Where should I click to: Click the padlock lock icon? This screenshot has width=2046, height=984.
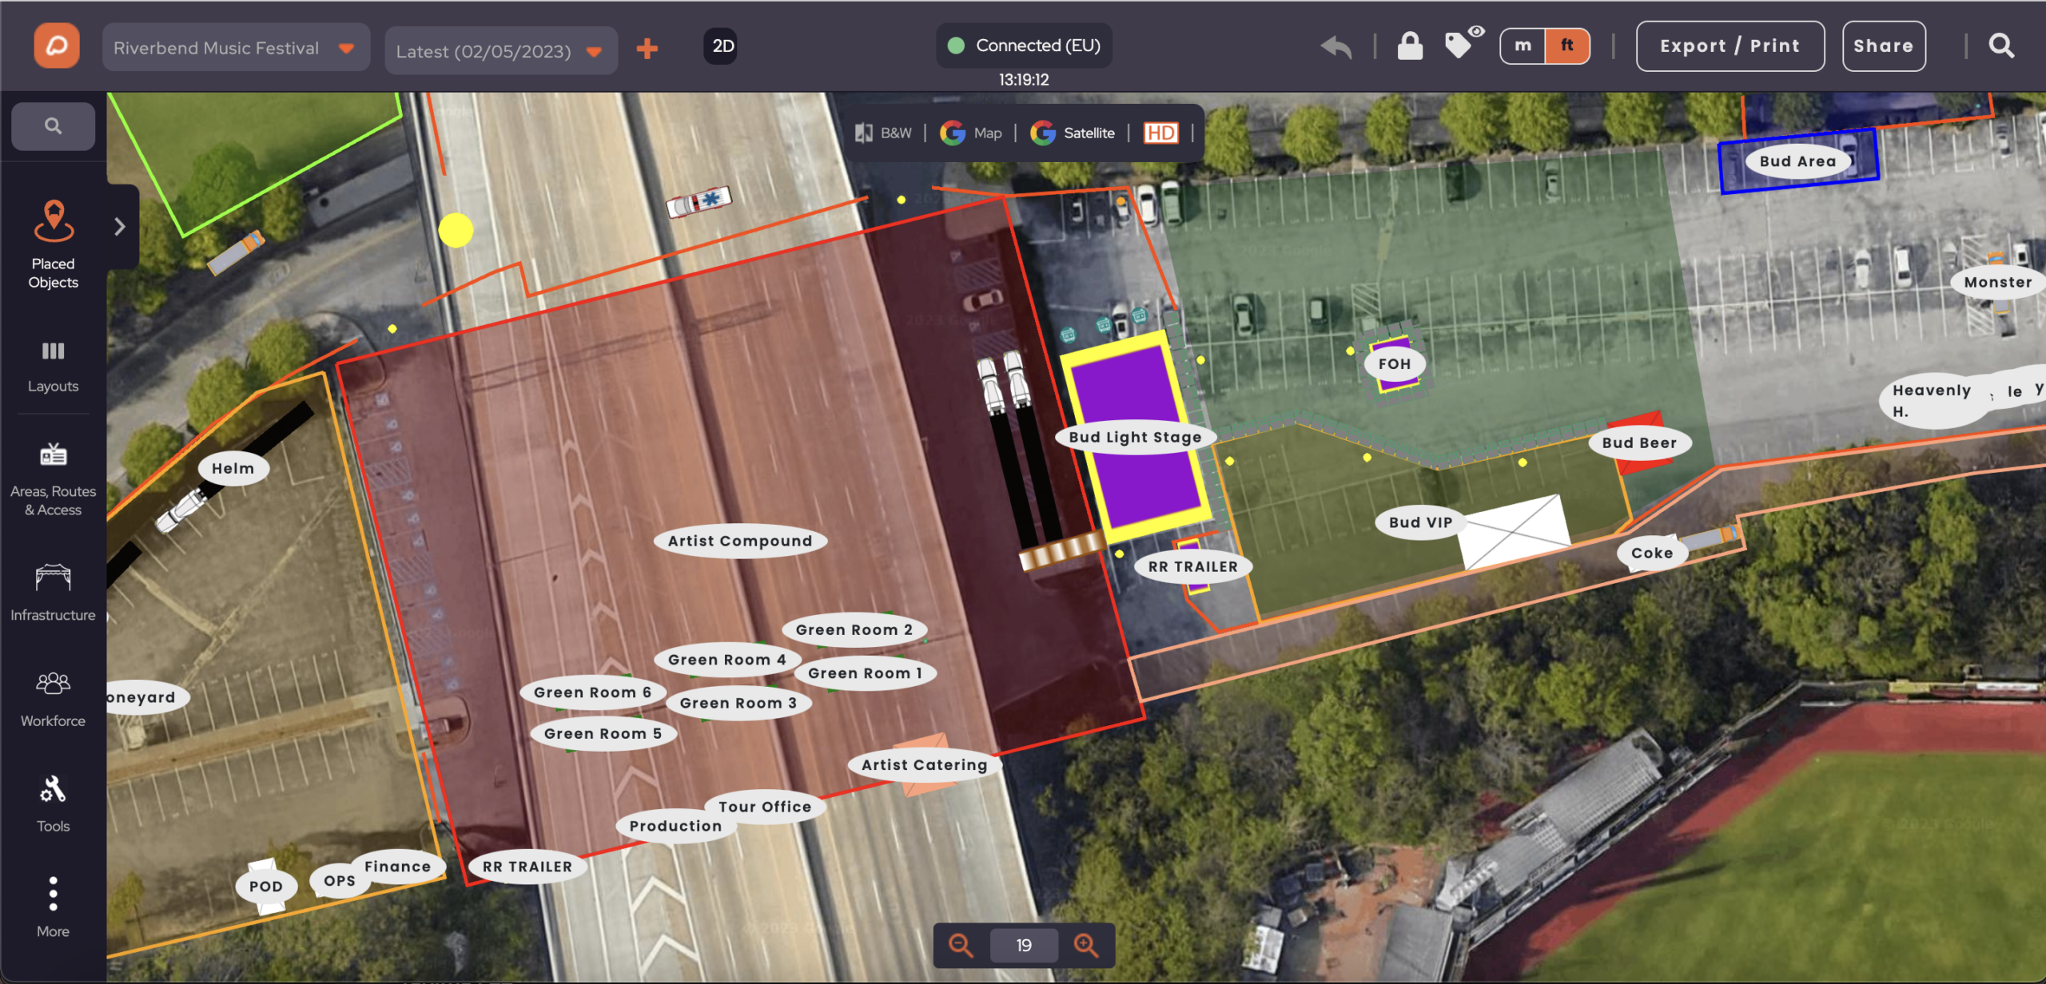[x=1410, y=46]
